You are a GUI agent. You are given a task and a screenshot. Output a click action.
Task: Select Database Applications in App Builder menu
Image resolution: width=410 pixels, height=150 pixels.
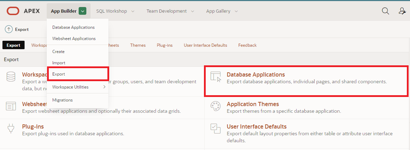pyautogui.click(x=73, y=27)
